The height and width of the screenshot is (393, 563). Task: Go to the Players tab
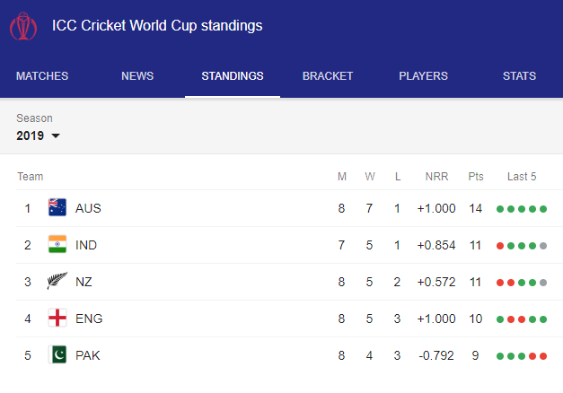(x=423, y=76)
